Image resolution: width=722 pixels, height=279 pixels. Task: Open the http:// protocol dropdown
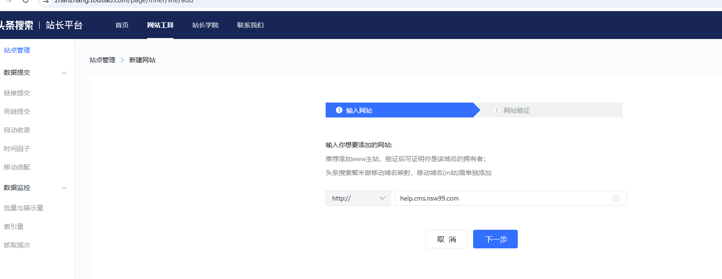pyautogui.click(x=358, y=198)
